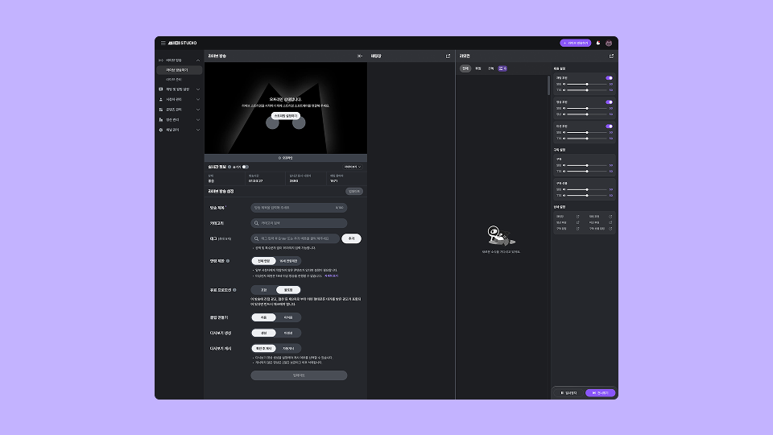
Task: Open the purple learn-more link under age restriction
Action: [x=331, y=276]
